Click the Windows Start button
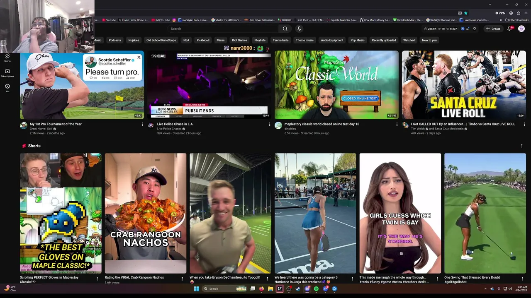 click(x=197, y=288)
